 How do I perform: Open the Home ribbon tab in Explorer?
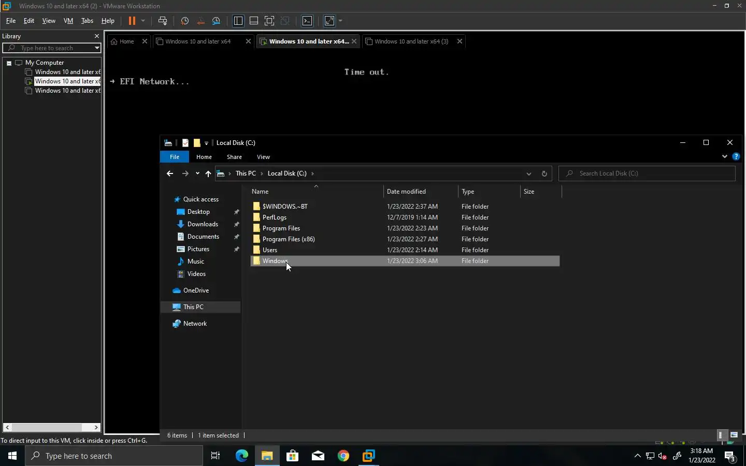click(204, 157)
